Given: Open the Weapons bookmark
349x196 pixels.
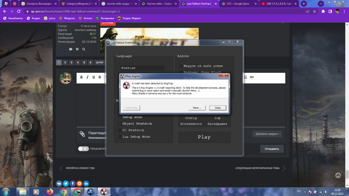Looking at the screenshot, I should 67,18.
